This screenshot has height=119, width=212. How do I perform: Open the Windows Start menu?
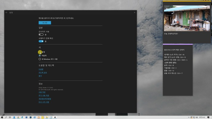(2, 117)
